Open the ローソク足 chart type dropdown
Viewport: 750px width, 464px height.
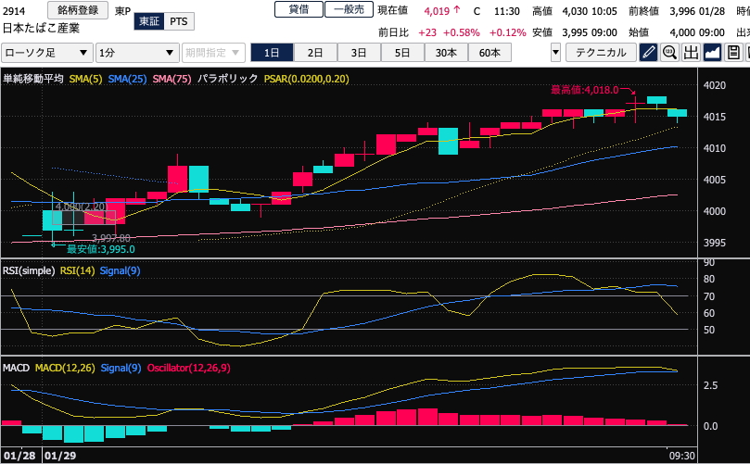point(47,53)
